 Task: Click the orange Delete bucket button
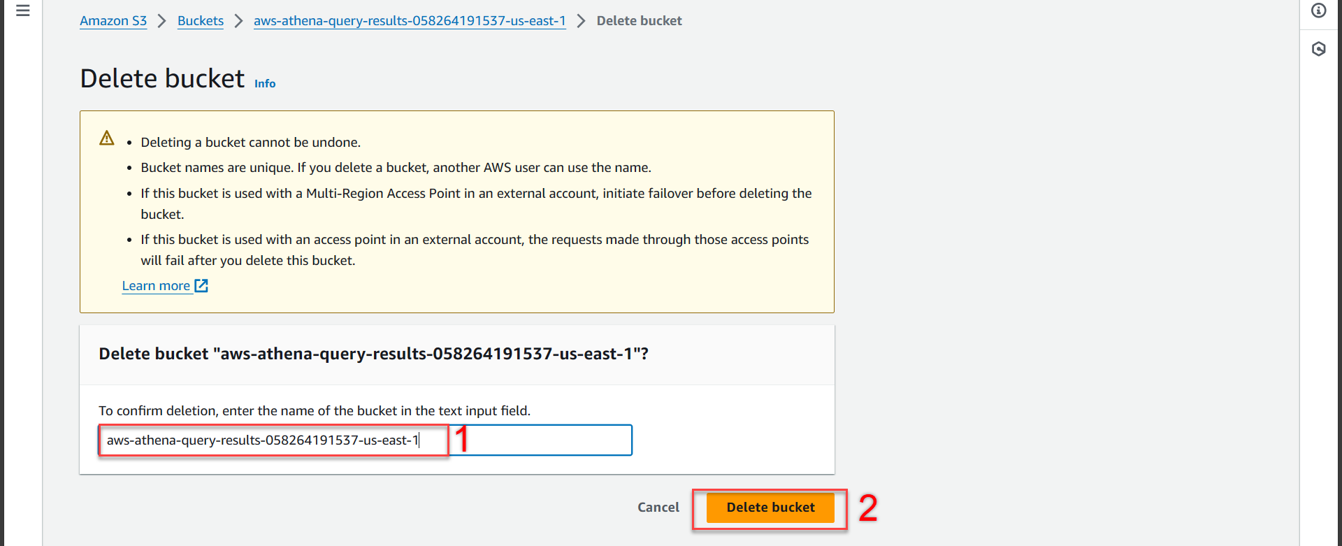tap(770, 508)
